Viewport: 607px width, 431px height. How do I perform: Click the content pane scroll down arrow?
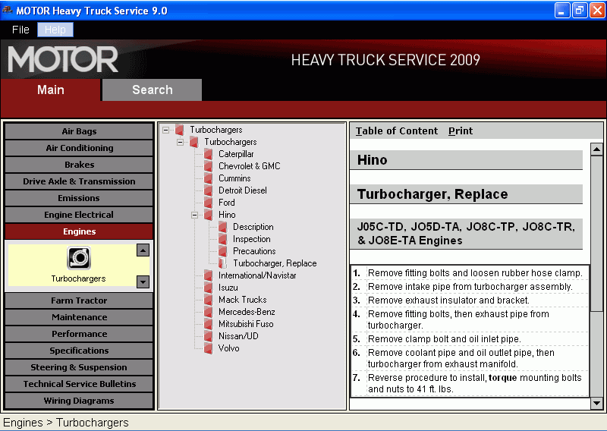point(596,403)
